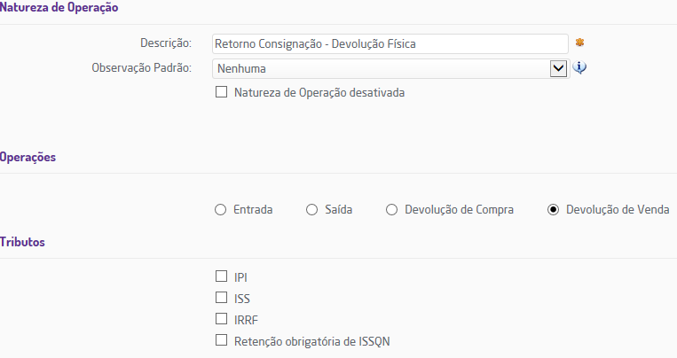Select the Devolução de Compra option
The width and height of the screenshot is (677, 358).
pos(391,210)
